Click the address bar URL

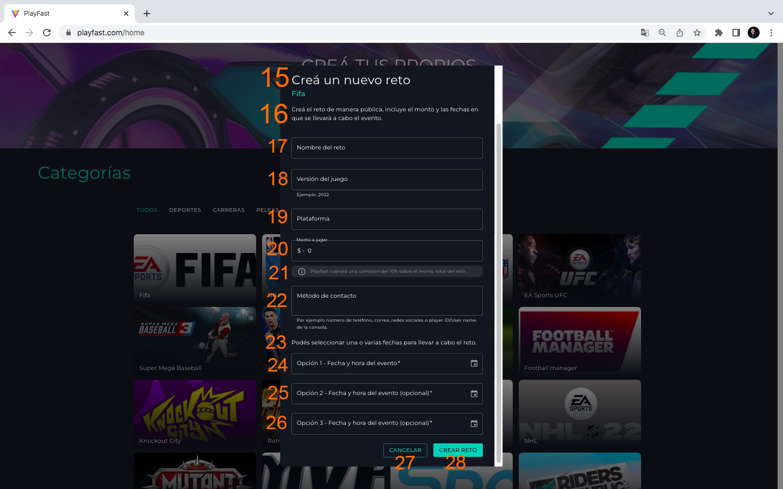coord(111,33)
